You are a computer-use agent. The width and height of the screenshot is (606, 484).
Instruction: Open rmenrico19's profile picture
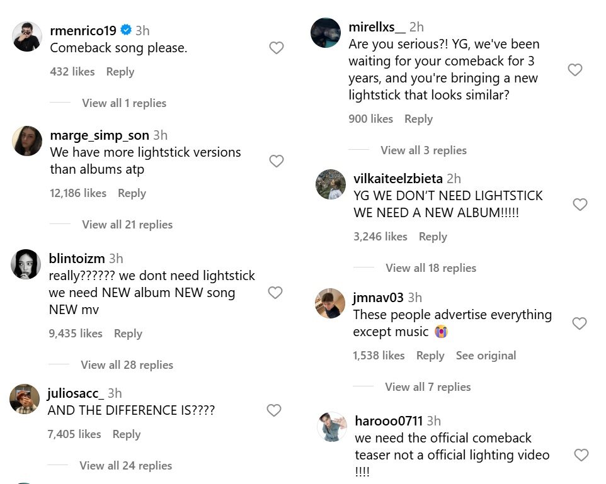(x=27, y=37)
